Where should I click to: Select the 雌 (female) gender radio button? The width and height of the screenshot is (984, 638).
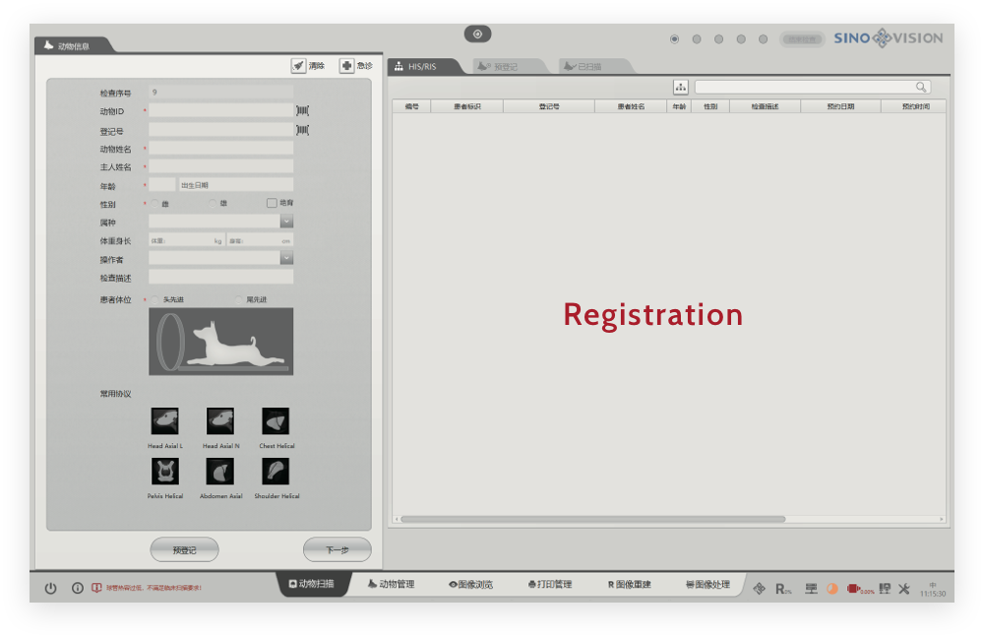pyautogui.click(x=154, y=203)
